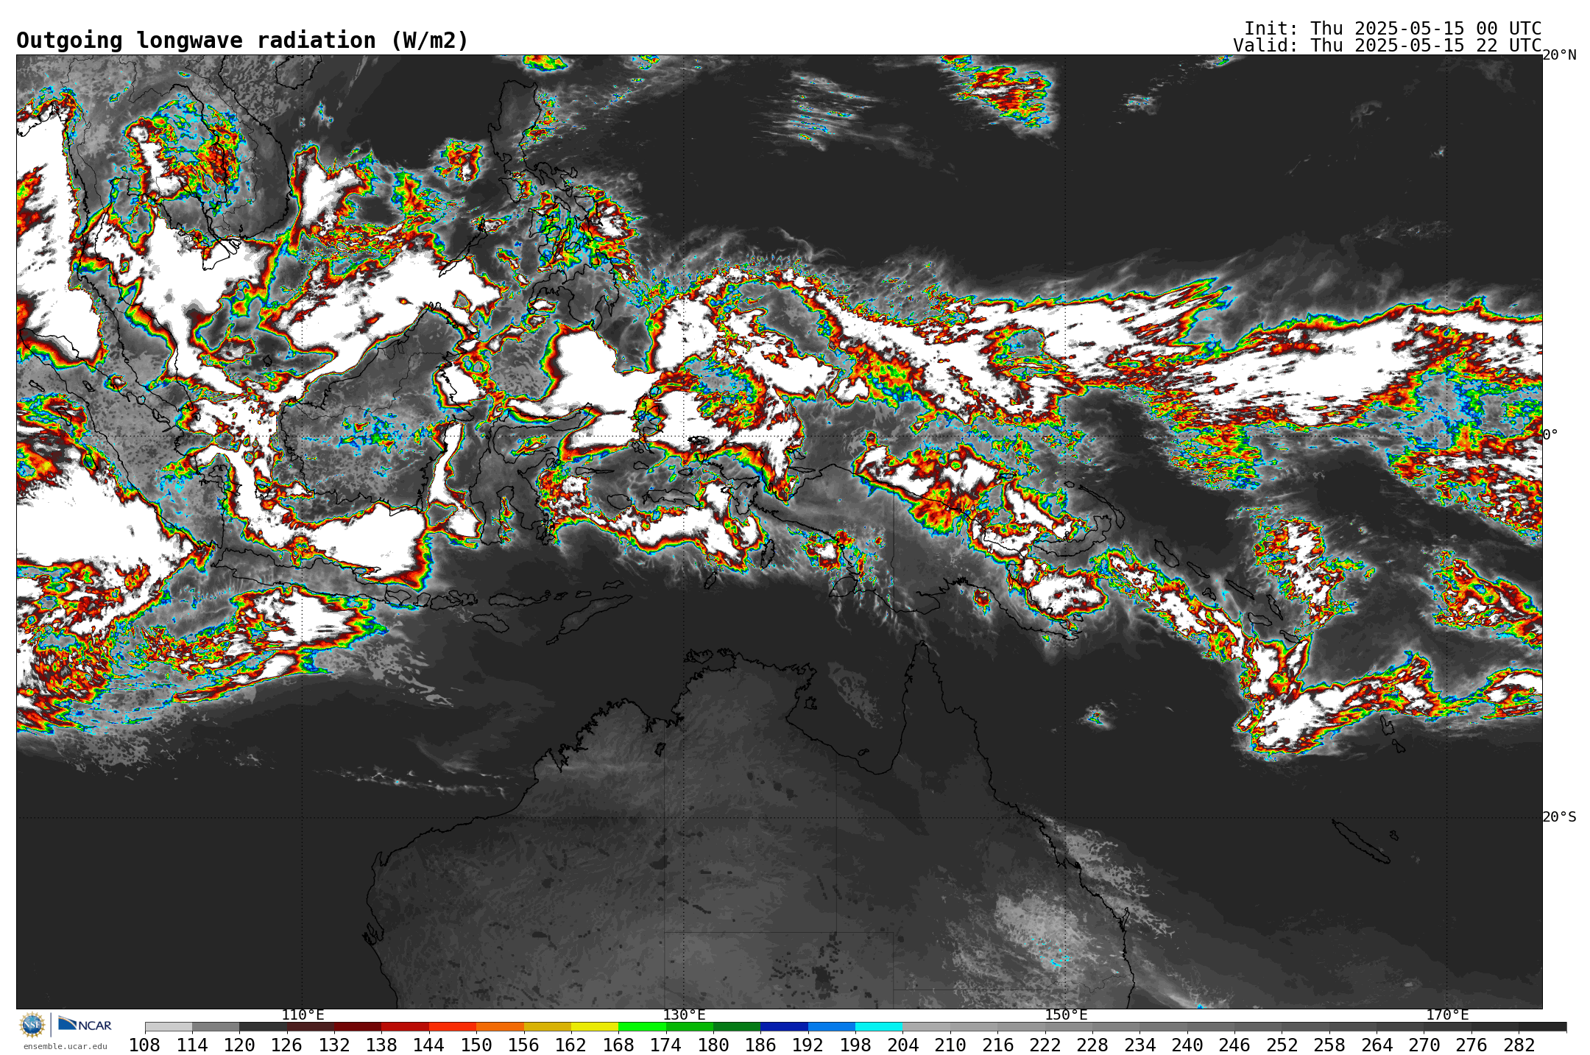Click the colorbar tick label 246
This screenshot has height=1055, width=1590.
coord(1234,1045)
